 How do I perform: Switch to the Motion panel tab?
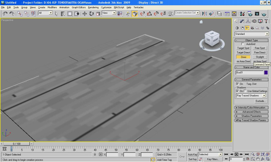[x=254, y=21]
